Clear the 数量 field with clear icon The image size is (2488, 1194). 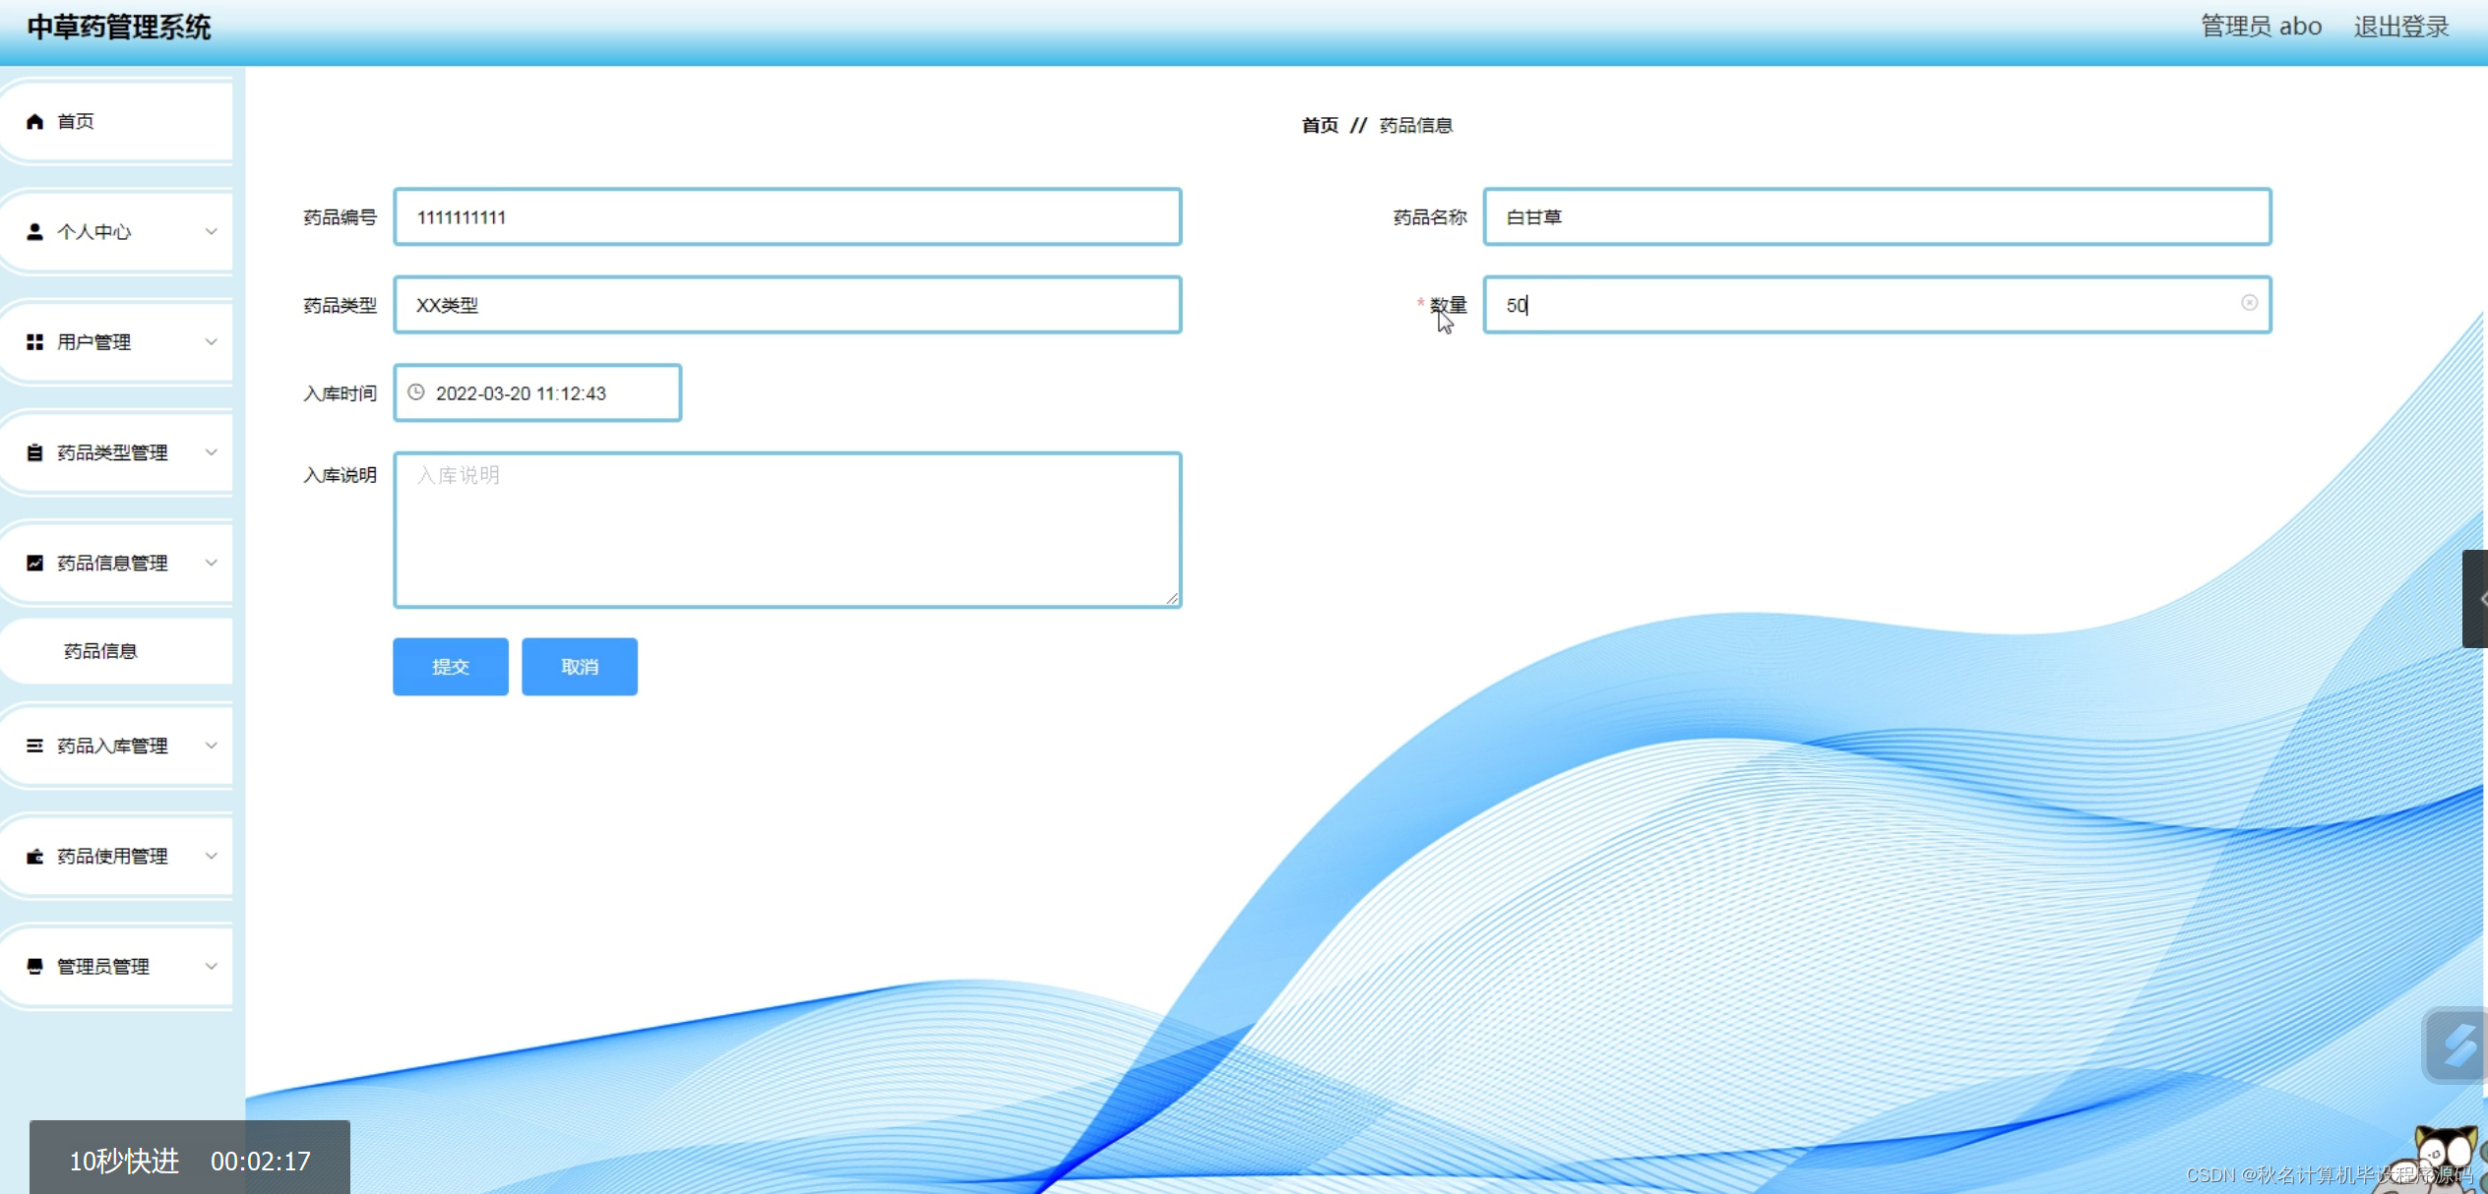(2249, 303)
